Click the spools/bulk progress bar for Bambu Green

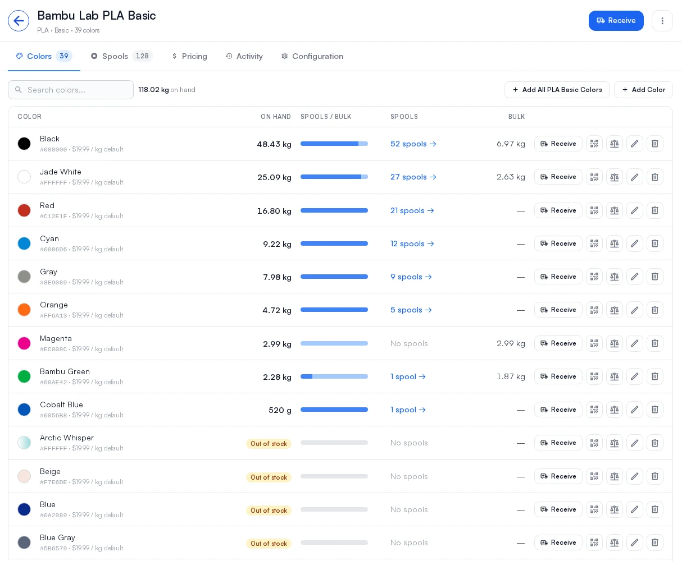point(334,376)
